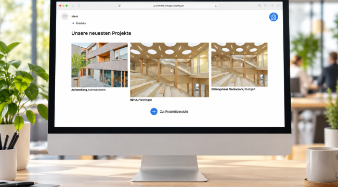This screenshot has width=338, height=187.
Task: Follow the Zur Projektübersicht link
Action: click(174, 112)
